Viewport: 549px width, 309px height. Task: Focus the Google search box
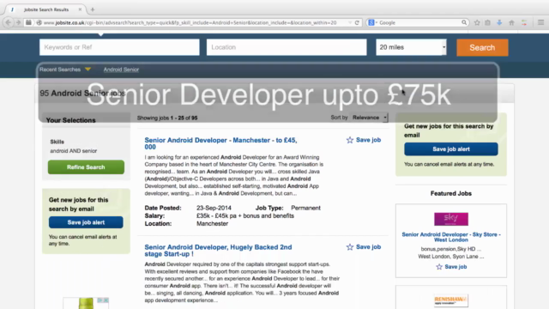tap(419, 22)
